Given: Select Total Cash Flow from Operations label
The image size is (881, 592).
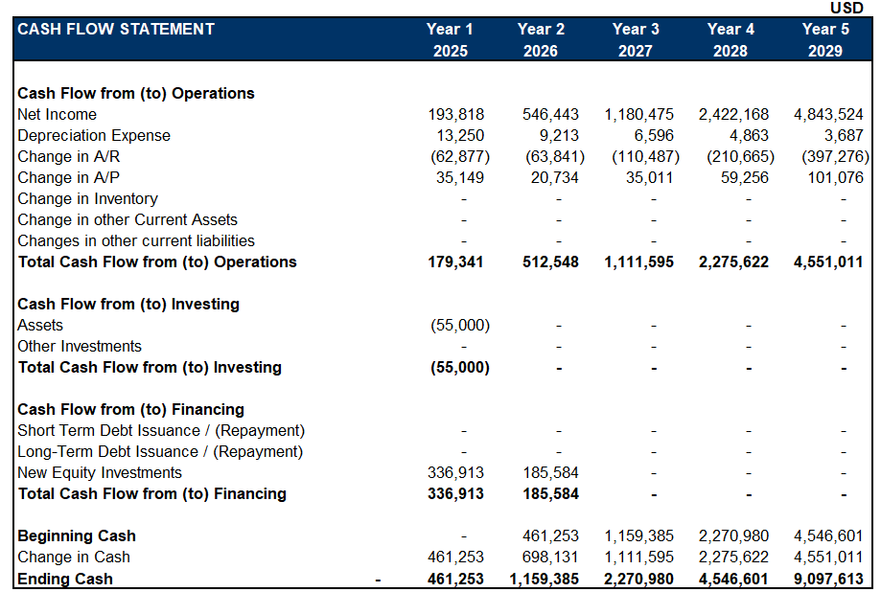Looking at the screenshot, I should pos(157,262).
